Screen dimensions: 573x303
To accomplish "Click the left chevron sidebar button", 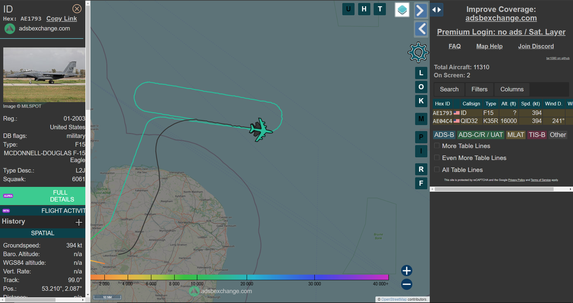I will 421,29.
